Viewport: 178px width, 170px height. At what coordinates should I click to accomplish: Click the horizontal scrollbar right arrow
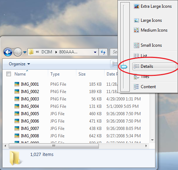tap(146, 146)
